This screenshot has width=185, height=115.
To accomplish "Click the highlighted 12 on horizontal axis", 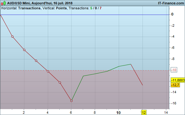I will (144, 113).
